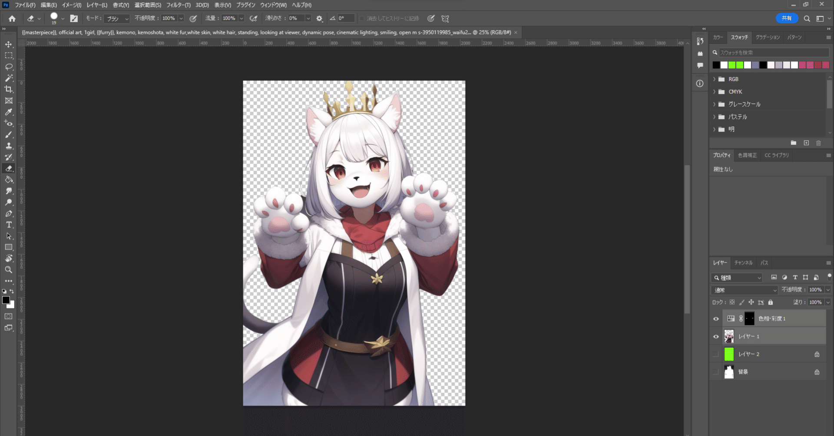Image resolution: width=834 pixels, height=436 pixels.
Task: Select the Smudge tool
Action: 9,191
